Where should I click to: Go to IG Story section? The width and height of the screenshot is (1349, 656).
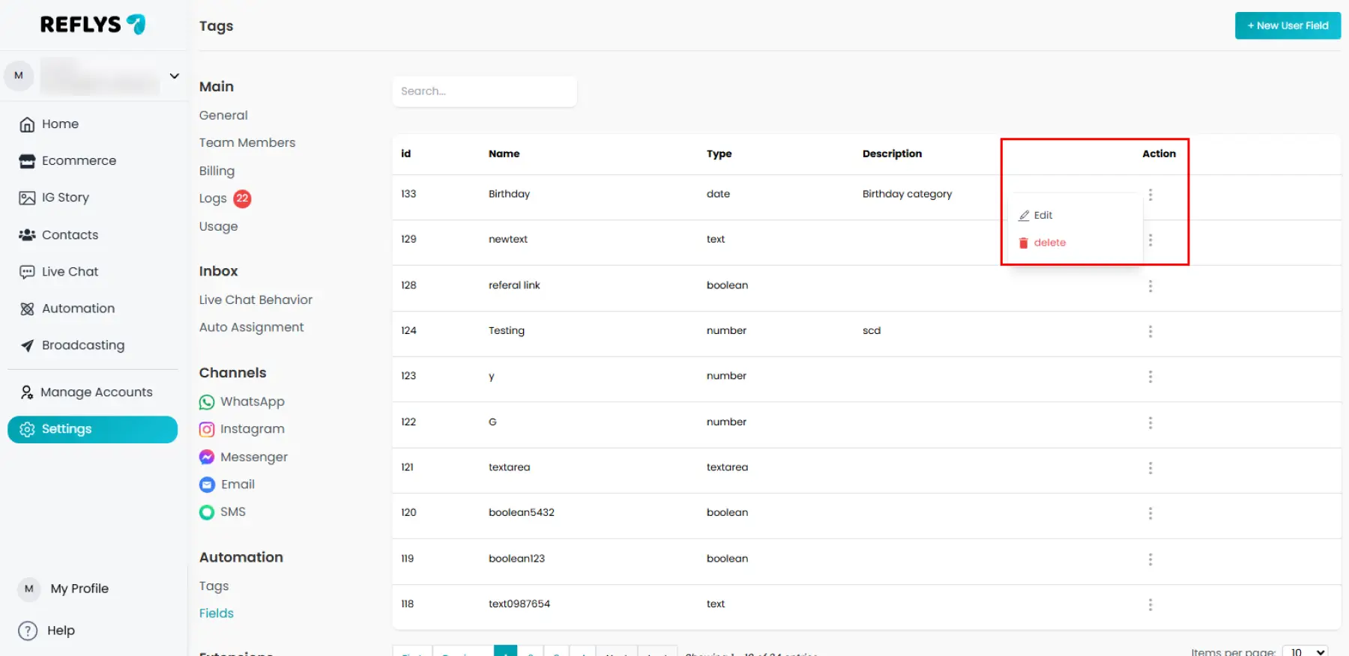tap(65, 198)
